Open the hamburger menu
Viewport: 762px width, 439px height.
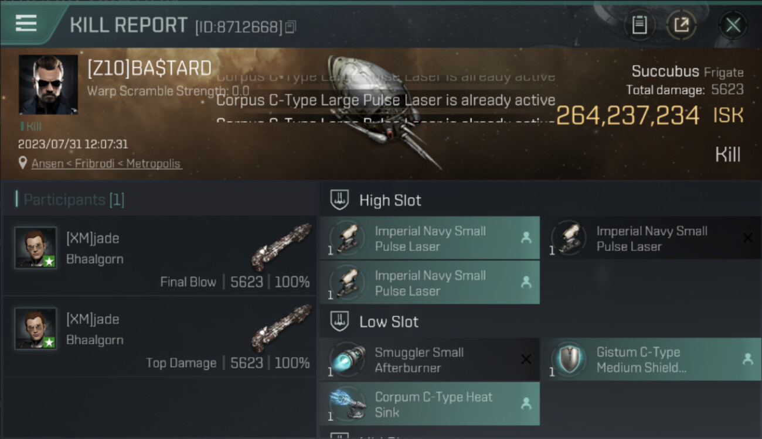click(x=26, y=23)
